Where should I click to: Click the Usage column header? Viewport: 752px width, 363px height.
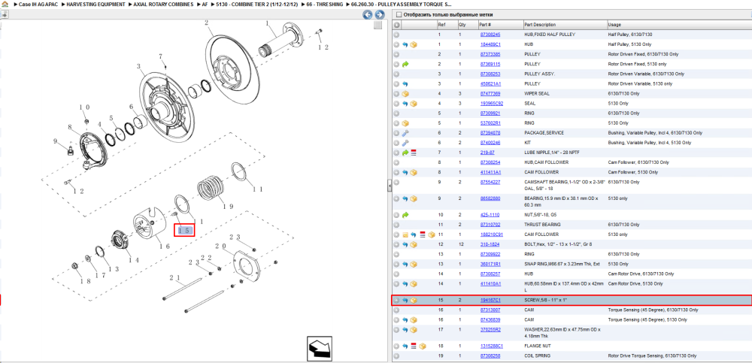click(678, 25)
